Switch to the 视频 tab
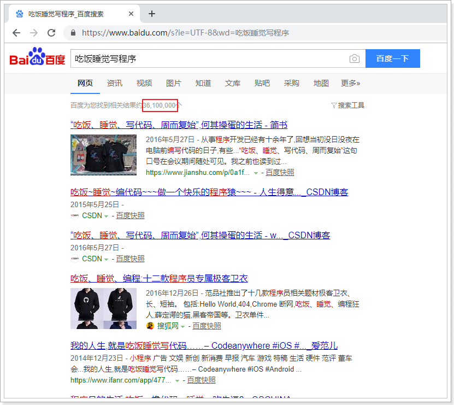The image size is (454, 405). (x=144, y=83)
